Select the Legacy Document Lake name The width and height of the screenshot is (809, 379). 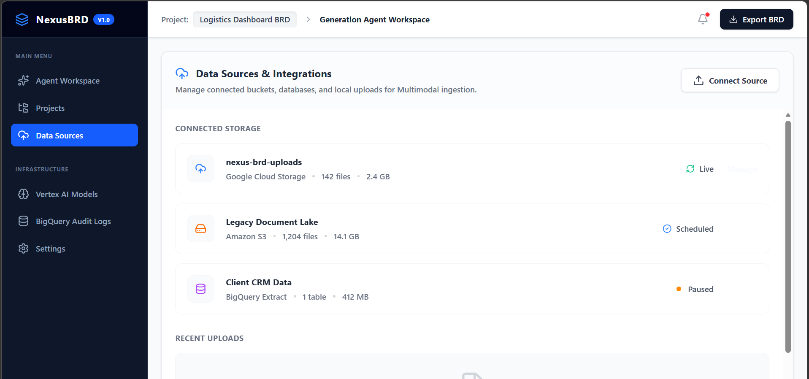click(x=272, y=222)
